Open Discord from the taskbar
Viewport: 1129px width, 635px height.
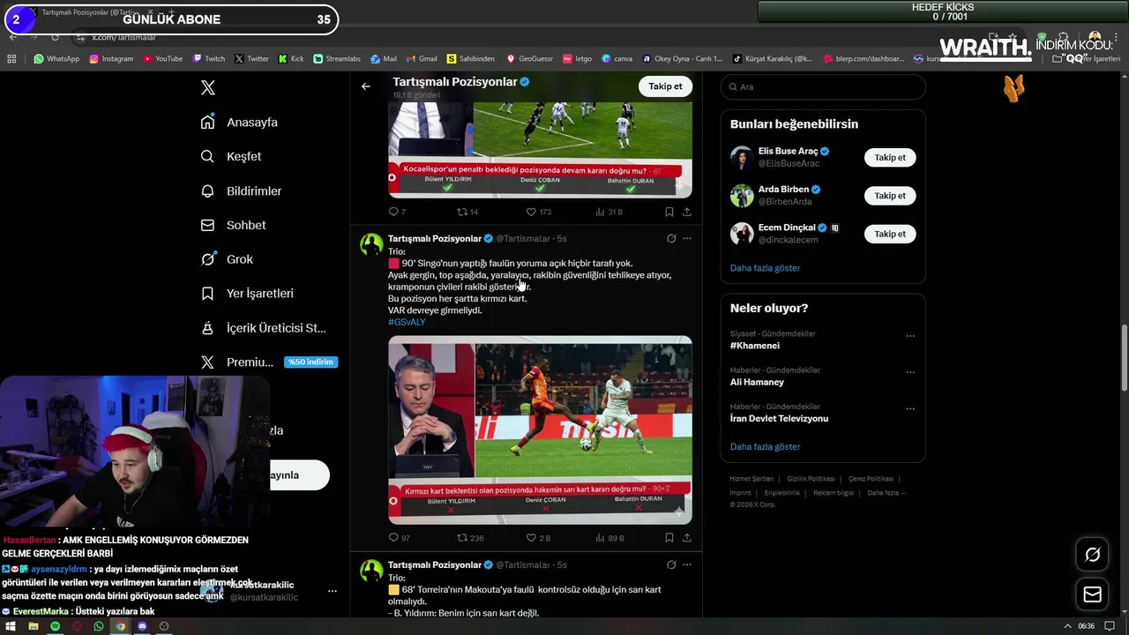(x=142, y=626)
